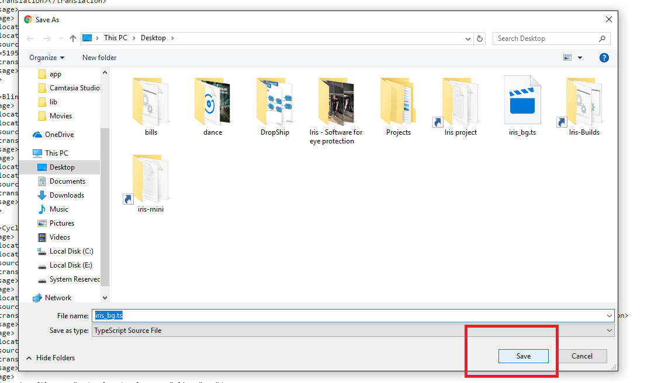Viewport: 651px width, 383px height.
Task: Click the search magnifier icon
Action: [x=602, y=38]
